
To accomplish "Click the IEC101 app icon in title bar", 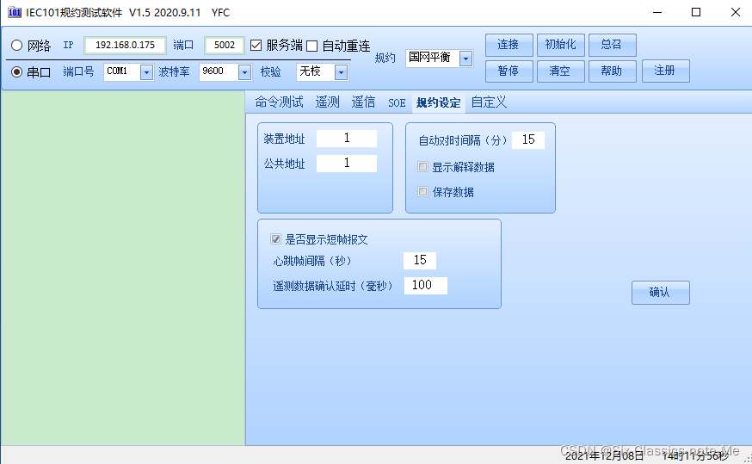I will 15,12.
